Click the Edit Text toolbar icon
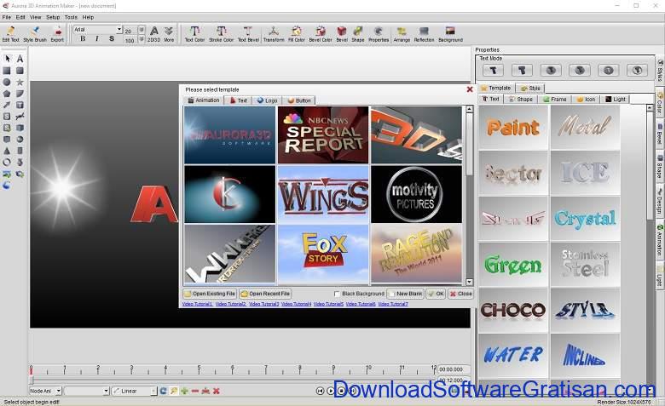 pyautogui.click(x=10, y=34)
